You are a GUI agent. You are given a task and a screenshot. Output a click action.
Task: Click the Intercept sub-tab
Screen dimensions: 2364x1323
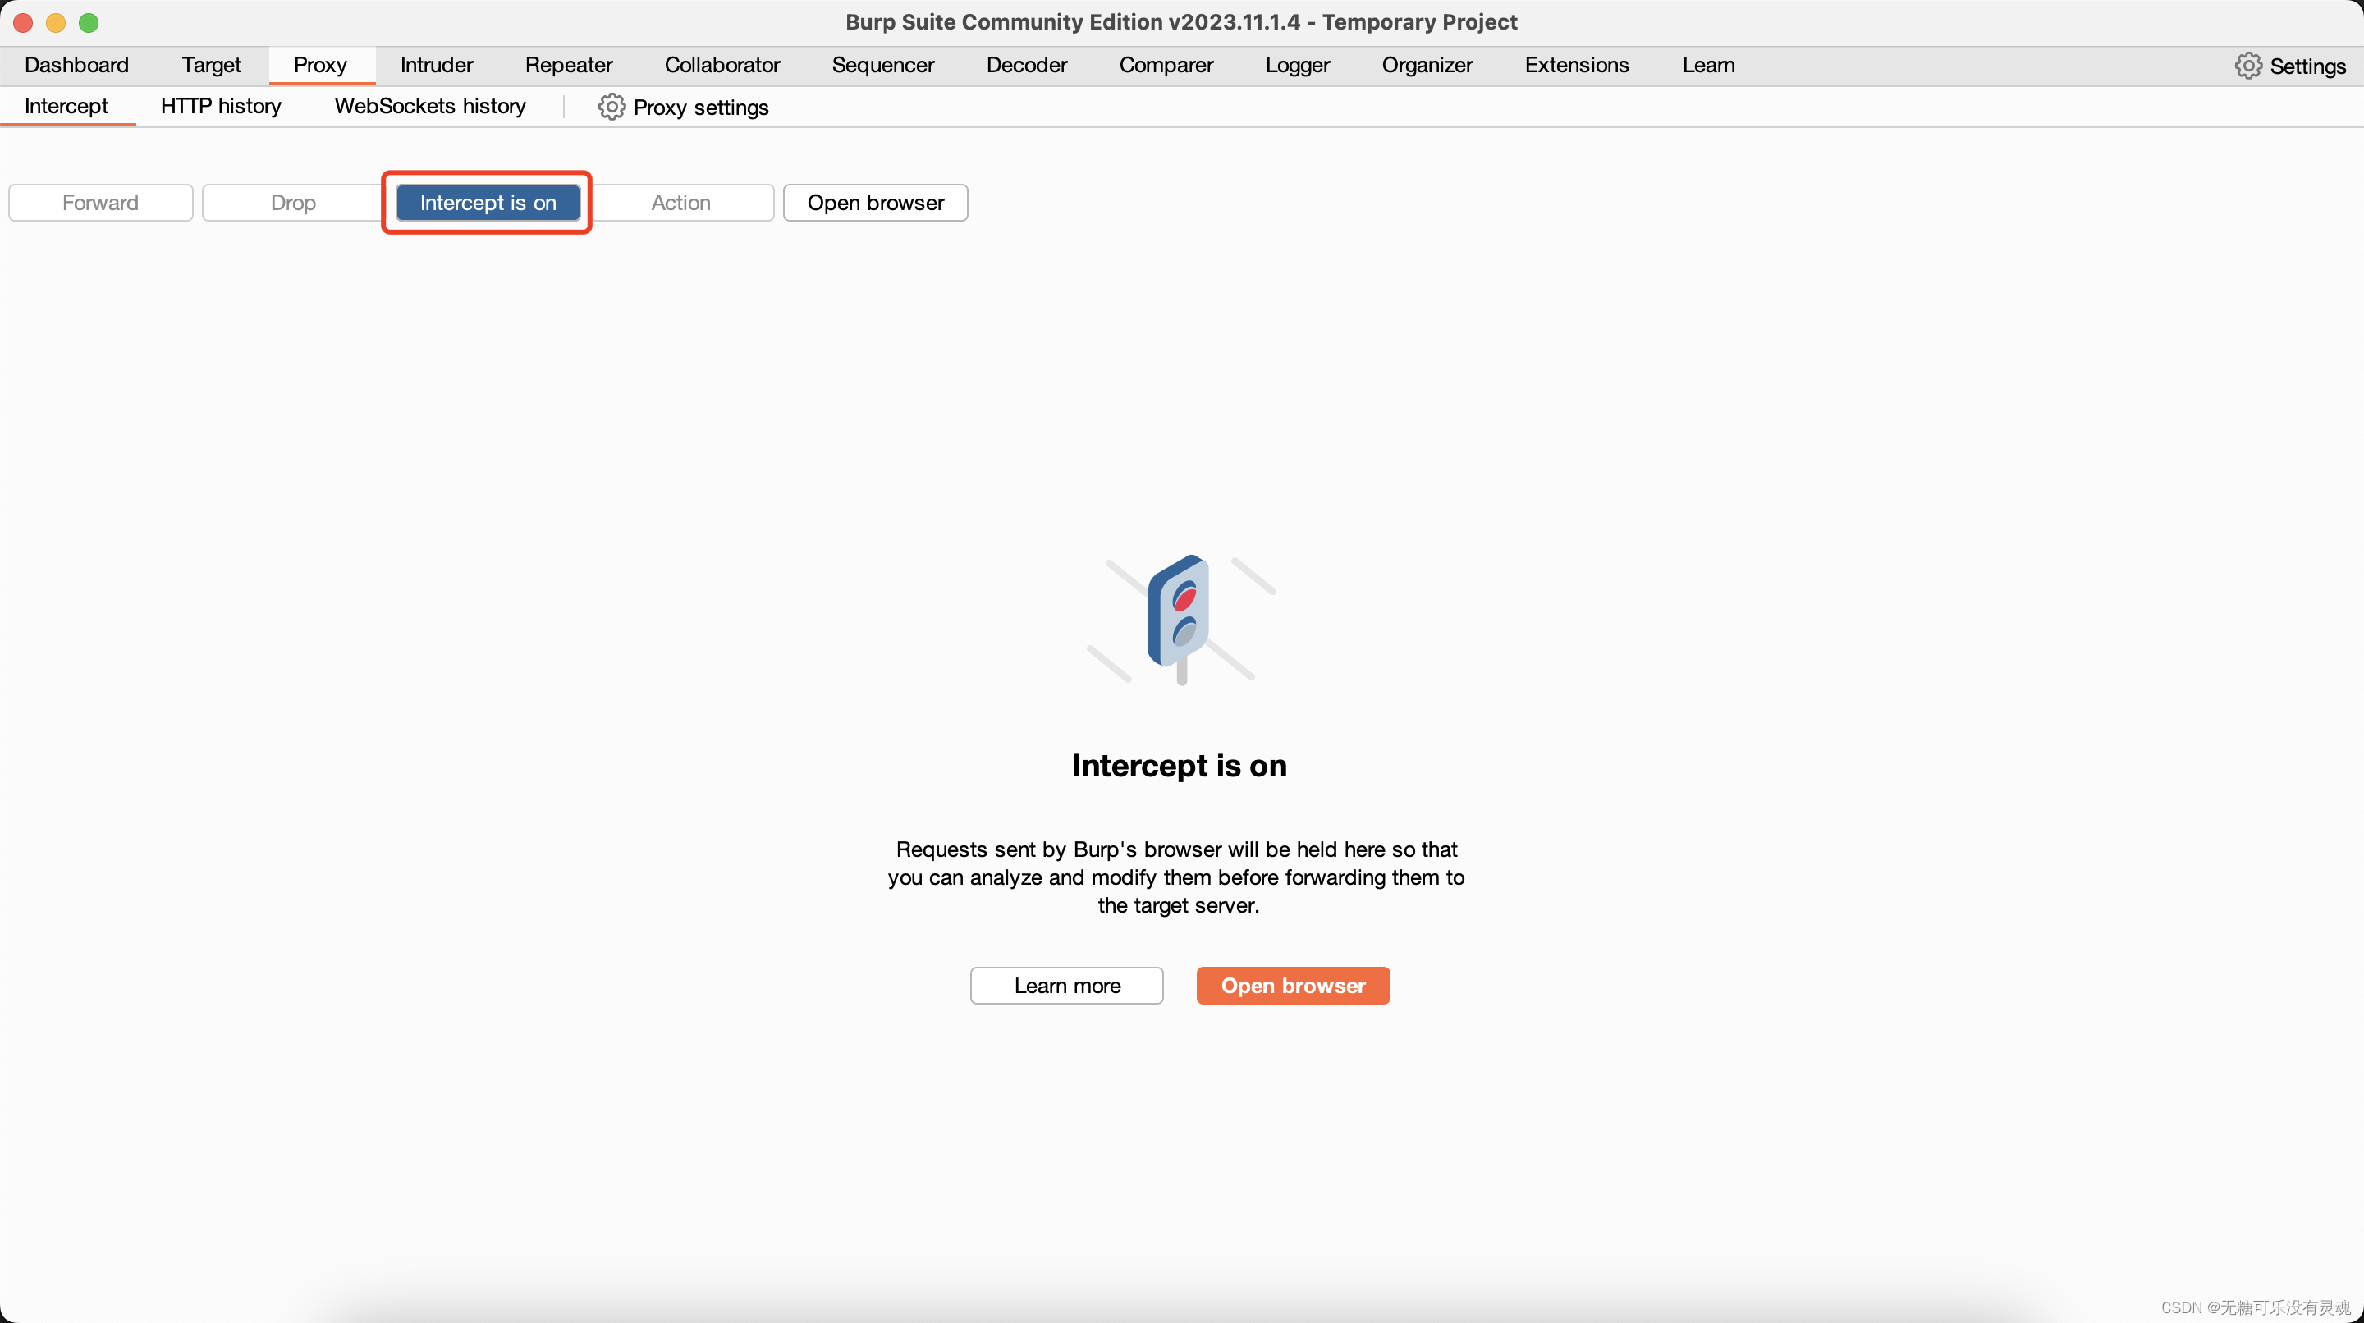(65, 106)
